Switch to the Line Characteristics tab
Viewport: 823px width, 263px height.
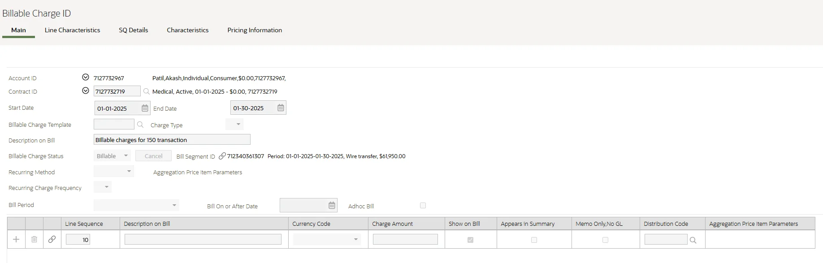click(x=72, y=30)
